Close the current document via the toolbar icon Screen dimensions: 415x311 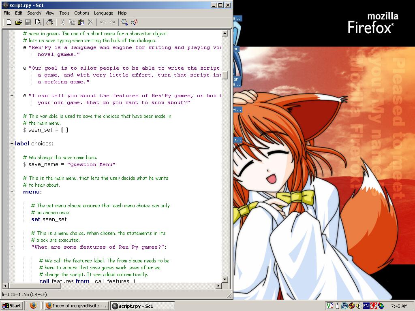coord(38,22)
